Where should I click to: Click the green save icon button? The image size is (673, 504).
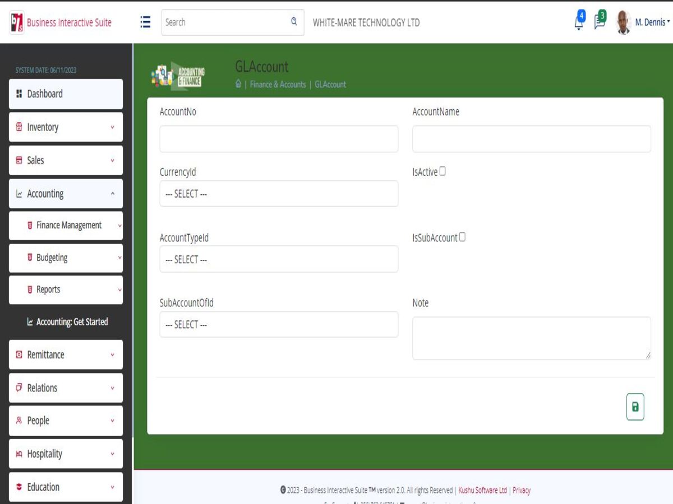coord(635,407)
